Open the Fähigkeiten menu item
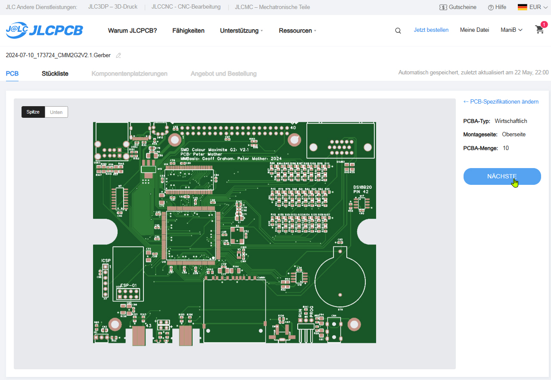This screenshot has height=380, width=551. click(188, 31)
